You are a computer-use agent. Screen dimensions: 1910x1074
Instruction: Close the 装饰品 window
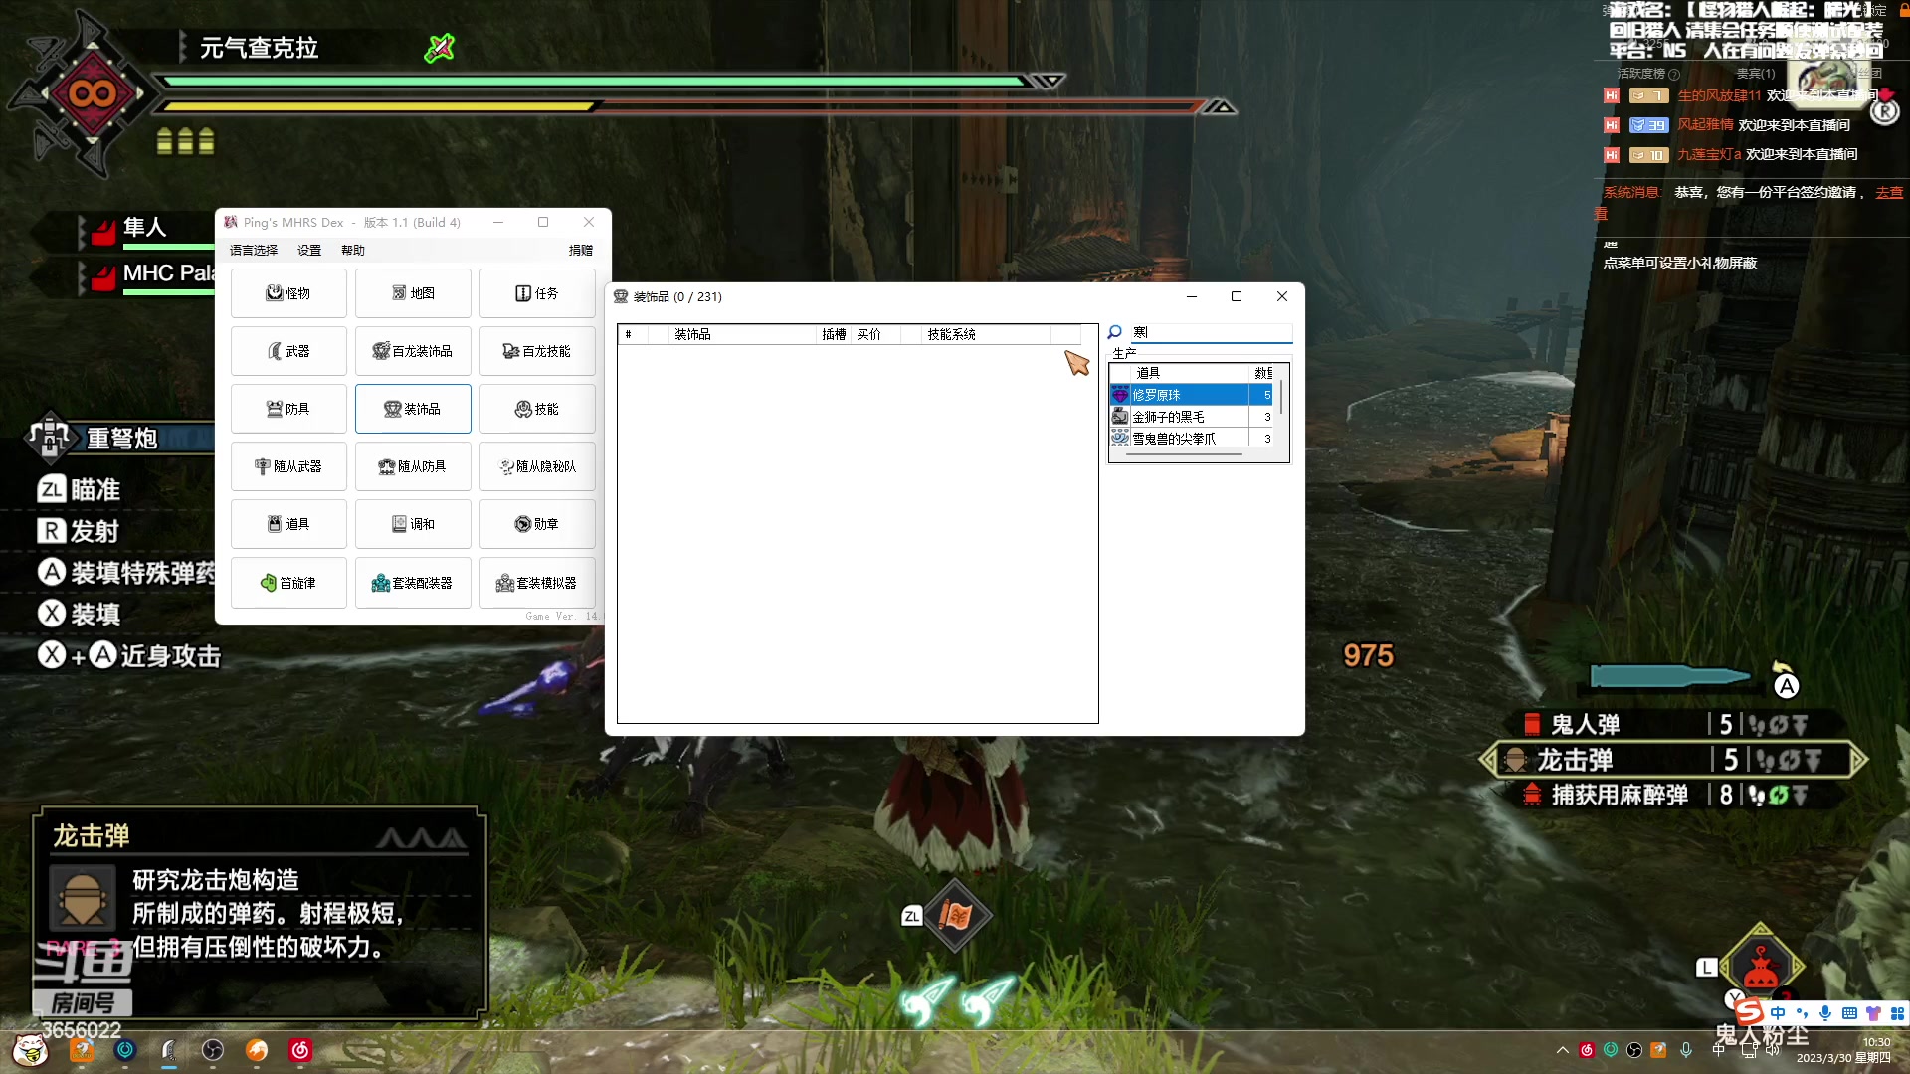[1282, 296]
